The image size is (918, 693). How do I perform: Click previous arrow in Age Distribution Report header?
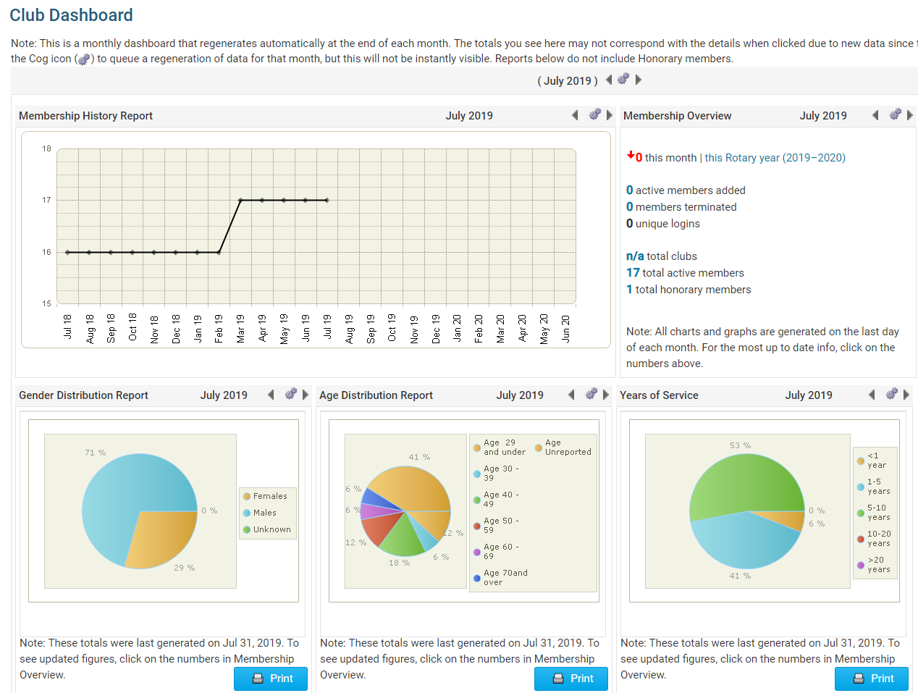(x=571, y=395)
